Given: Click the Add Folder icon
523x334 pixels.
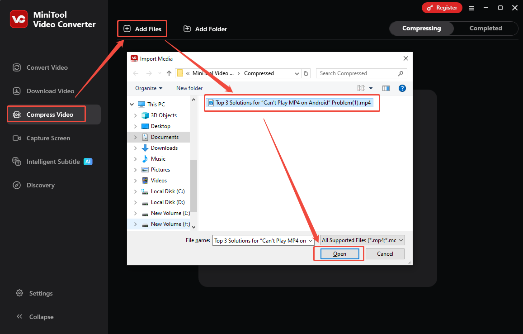Looking at the screenshot, I should pyautogui.click(x=187, y=29).
